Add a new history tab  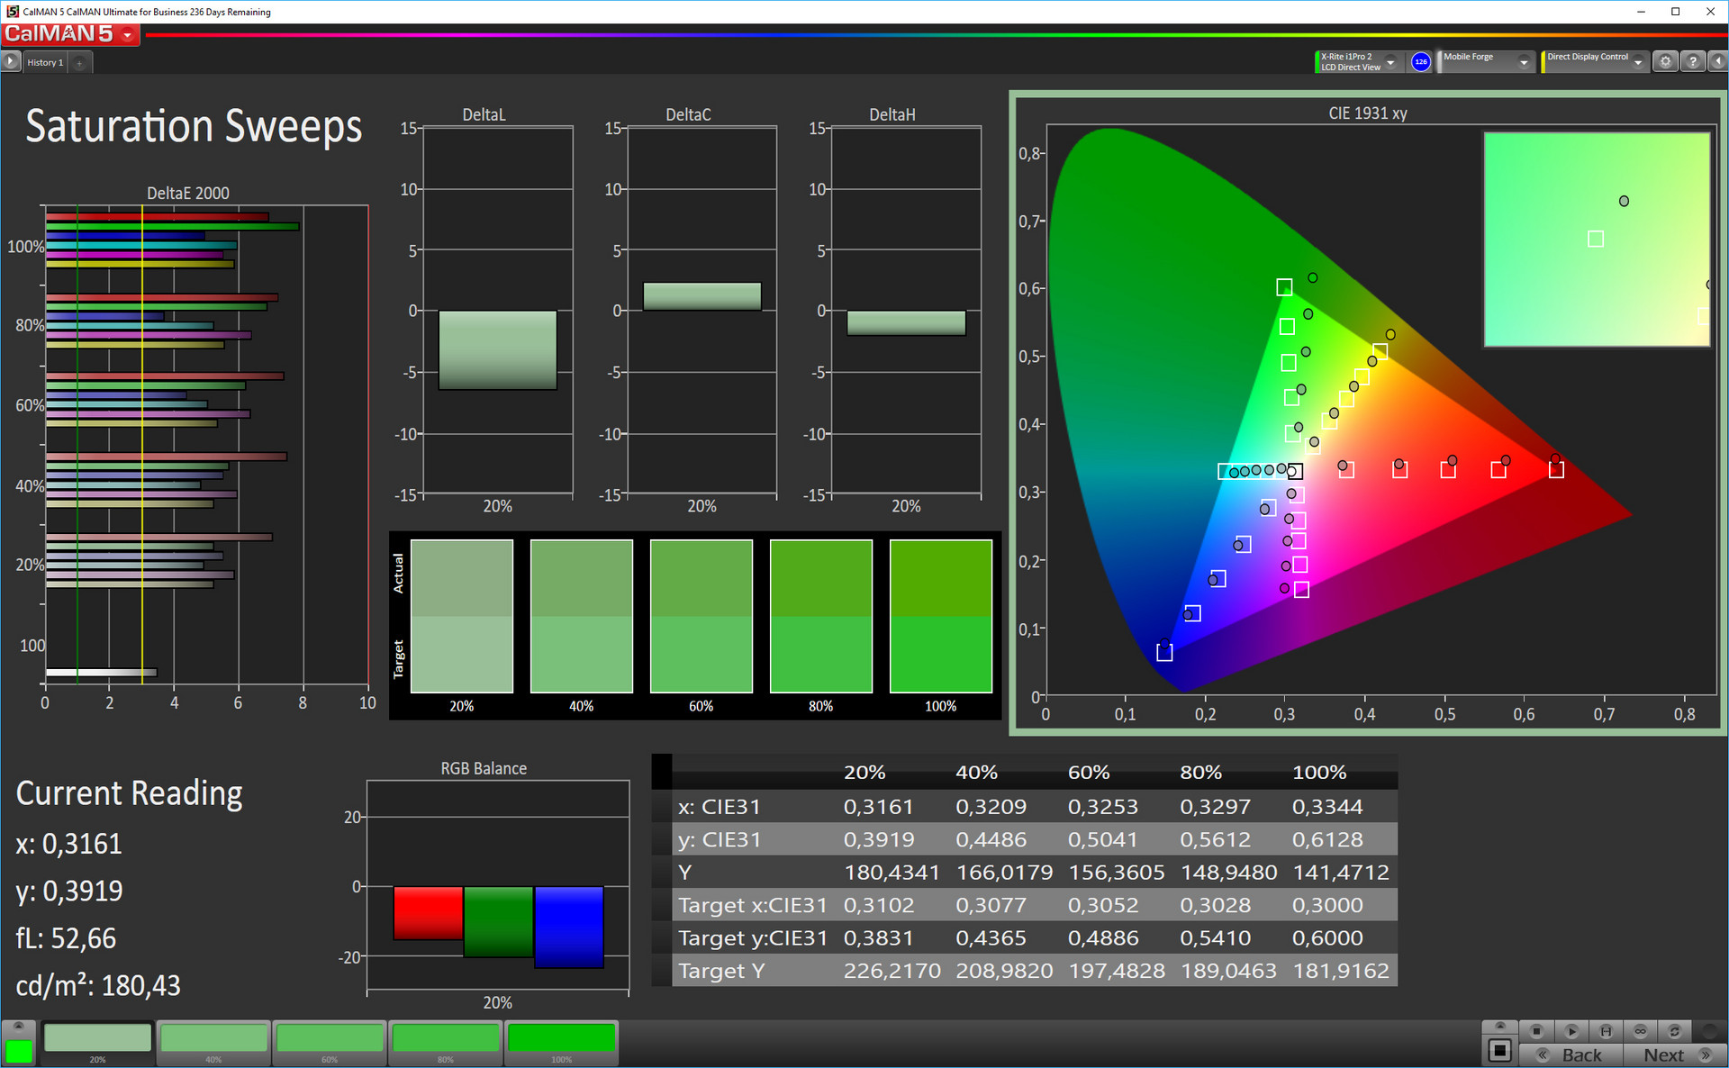(79, 62)
